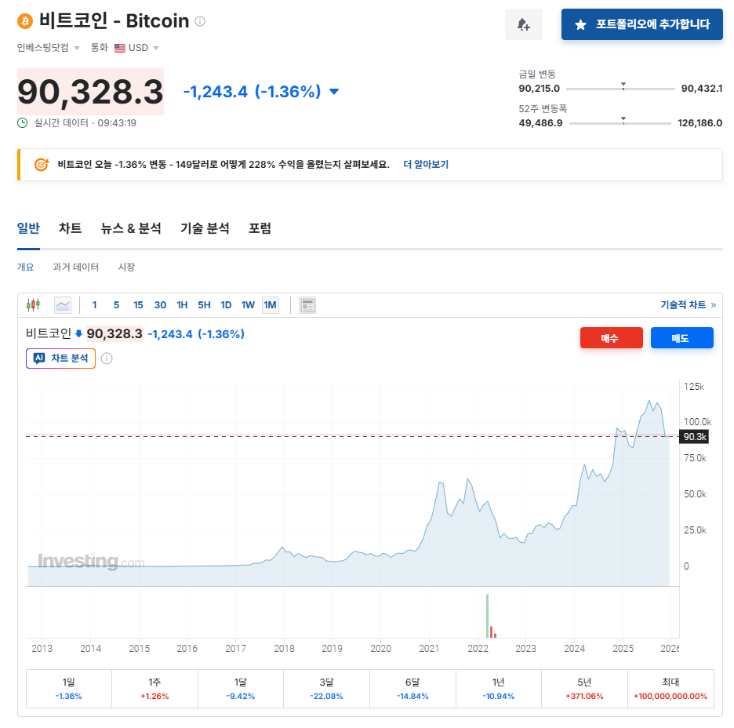Add to portfolio with the star button
The height and width of the screenshot is (728, 734).
[641, 24]
